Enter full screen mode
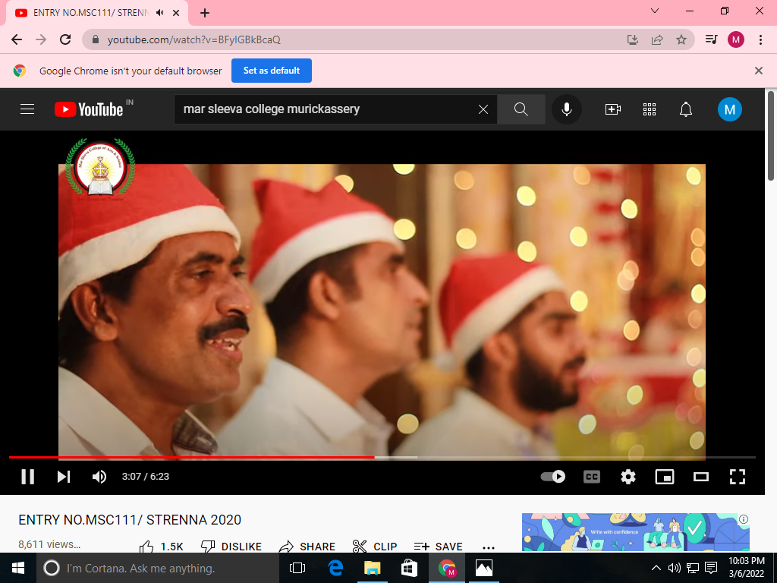This screenshot has height=583, width=777. (x=737, y=477)
